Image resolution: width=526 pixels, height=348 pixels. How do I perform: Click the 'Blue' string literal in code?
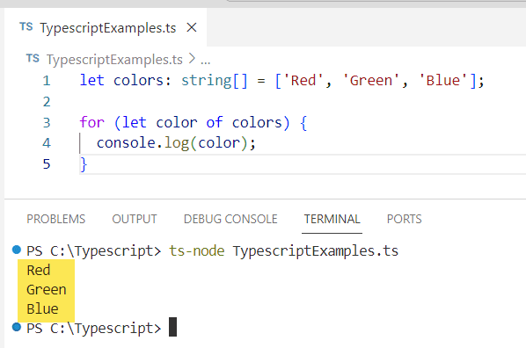442,81
